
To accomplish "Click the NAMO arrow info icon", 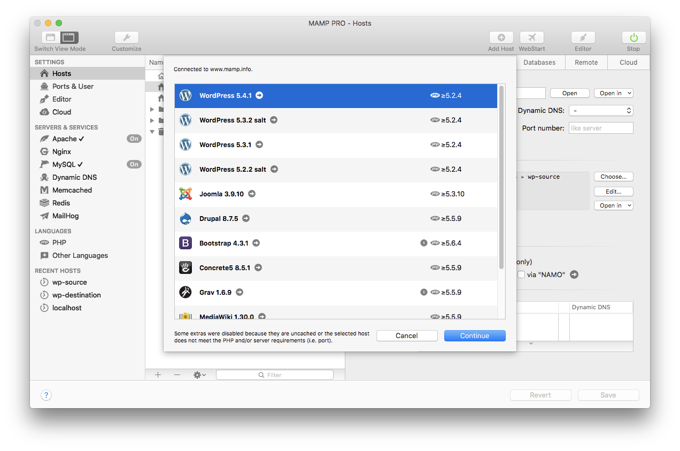I will (x=574, y=274).
